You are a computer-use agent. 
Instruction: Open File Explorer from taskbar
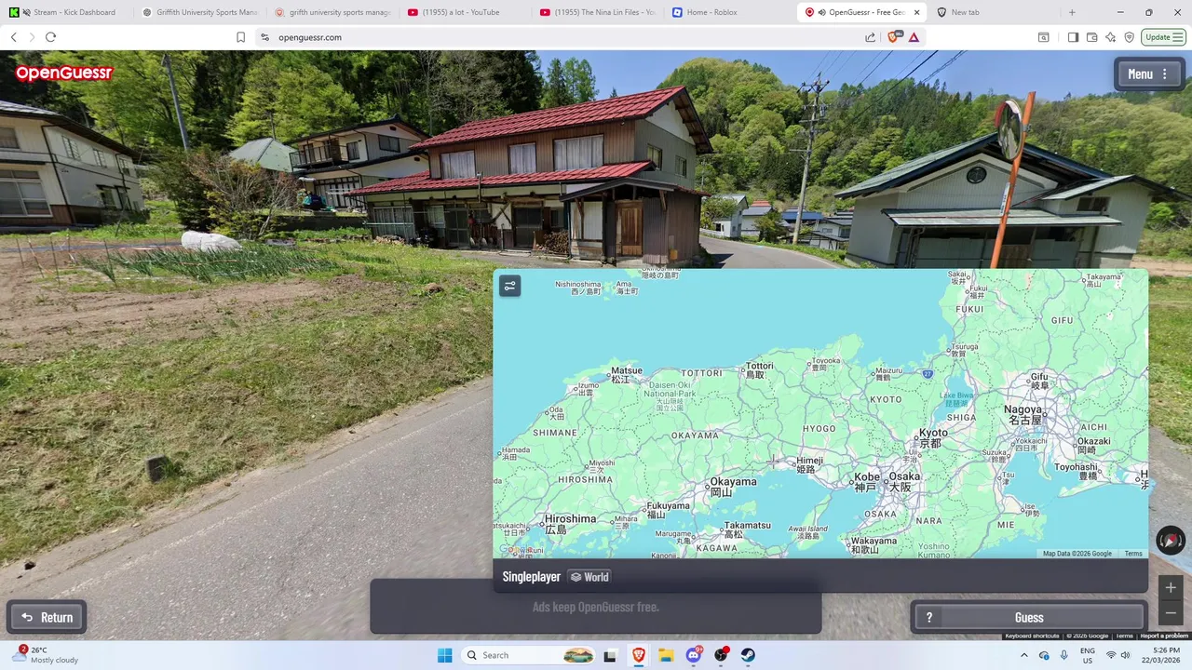pos(665,655)
